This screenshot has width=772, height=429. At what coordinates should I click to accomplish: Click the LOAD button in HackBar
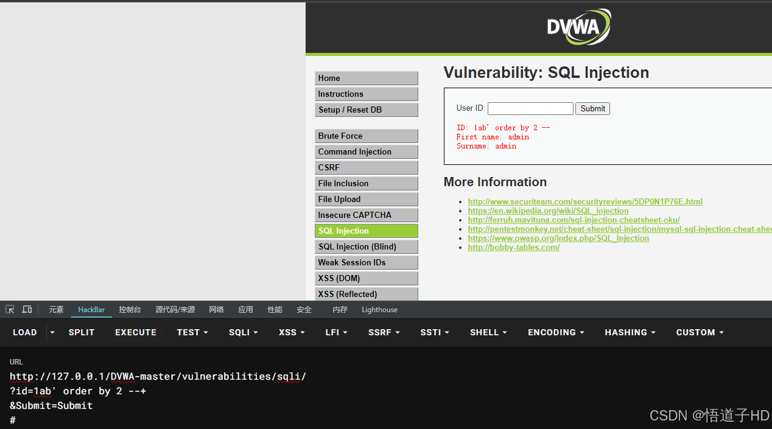[x=25, y=332]
